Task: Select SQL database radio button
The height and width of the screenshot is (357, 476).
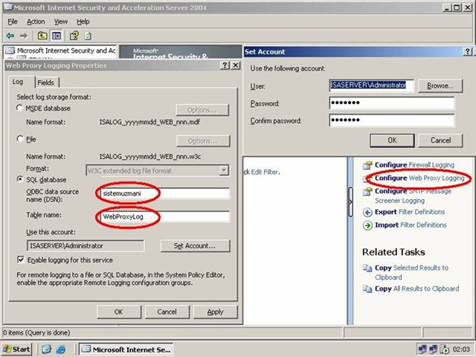Action: (20, 179)
